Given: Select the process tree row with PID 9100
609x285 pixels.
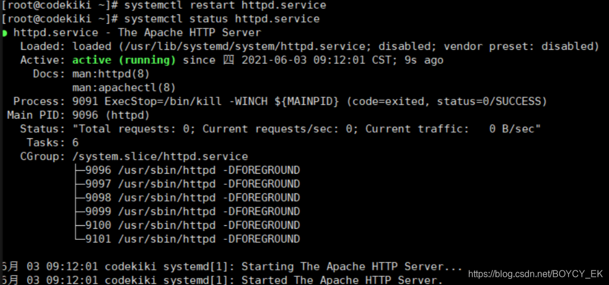Looking at the screenshot, I should click(187, 225).
